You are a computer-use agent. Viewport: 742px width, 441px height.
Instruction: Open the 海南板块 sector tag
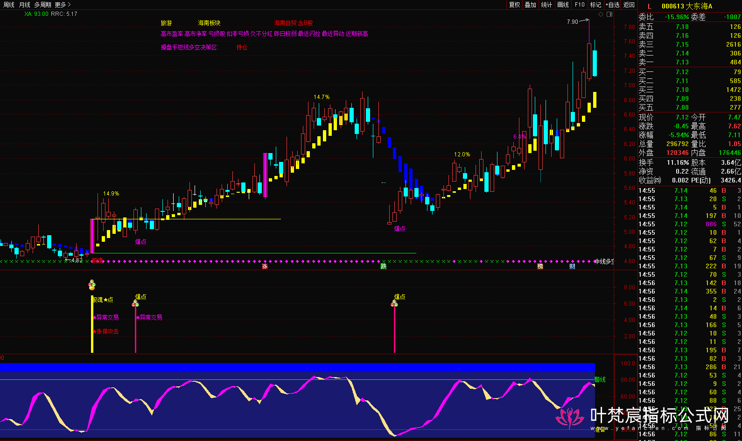point(209,23)
